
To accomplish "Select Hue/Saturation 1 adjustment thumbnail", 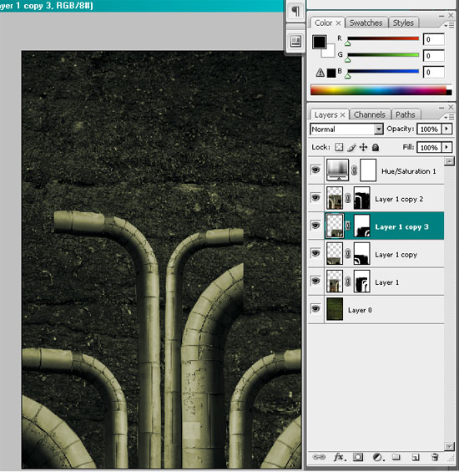I will 338,170.
